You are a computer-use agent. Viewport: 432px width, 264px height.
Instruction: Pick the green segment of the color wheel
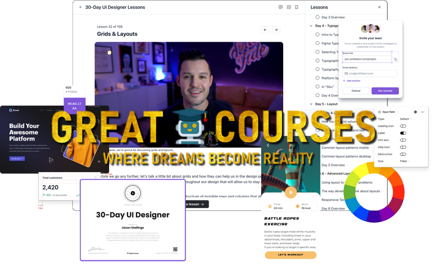[350, 192]
